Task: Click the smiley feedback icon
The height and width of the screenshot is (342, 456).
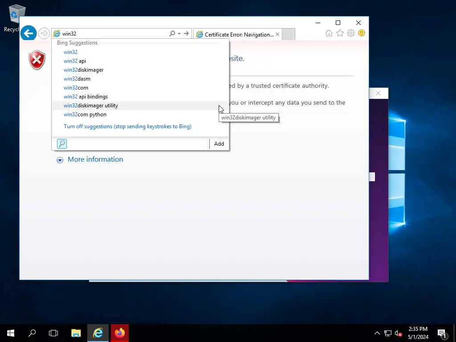Action: tap(362, 33)
